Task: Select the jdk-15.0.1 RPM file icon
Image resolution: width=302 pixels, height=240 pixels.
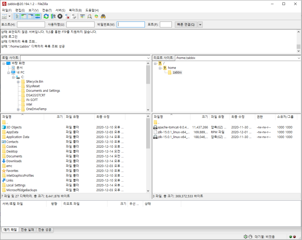Action: click(x=155, y=132)
